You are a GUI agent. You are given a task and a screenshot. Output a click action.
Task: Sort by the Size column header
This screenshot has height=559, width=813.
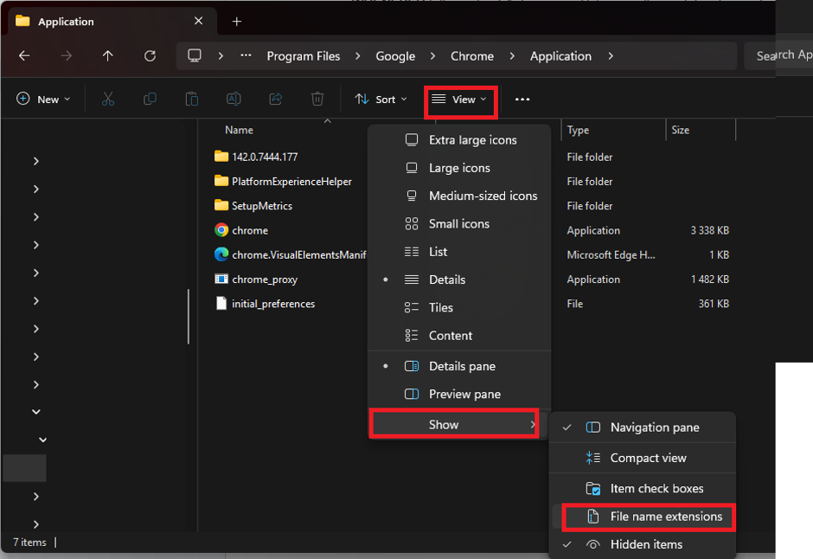click(x=681, y=130)
